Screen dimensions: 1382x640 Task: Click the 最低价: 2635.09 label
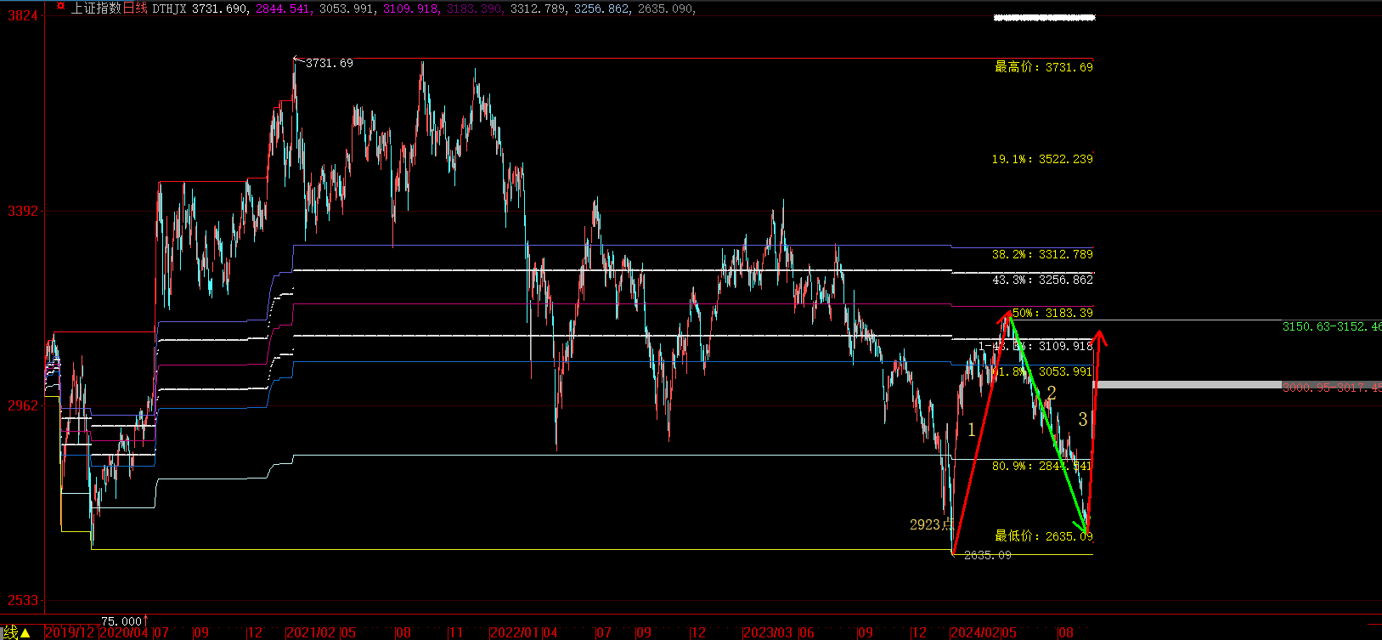pos(1044,535)
